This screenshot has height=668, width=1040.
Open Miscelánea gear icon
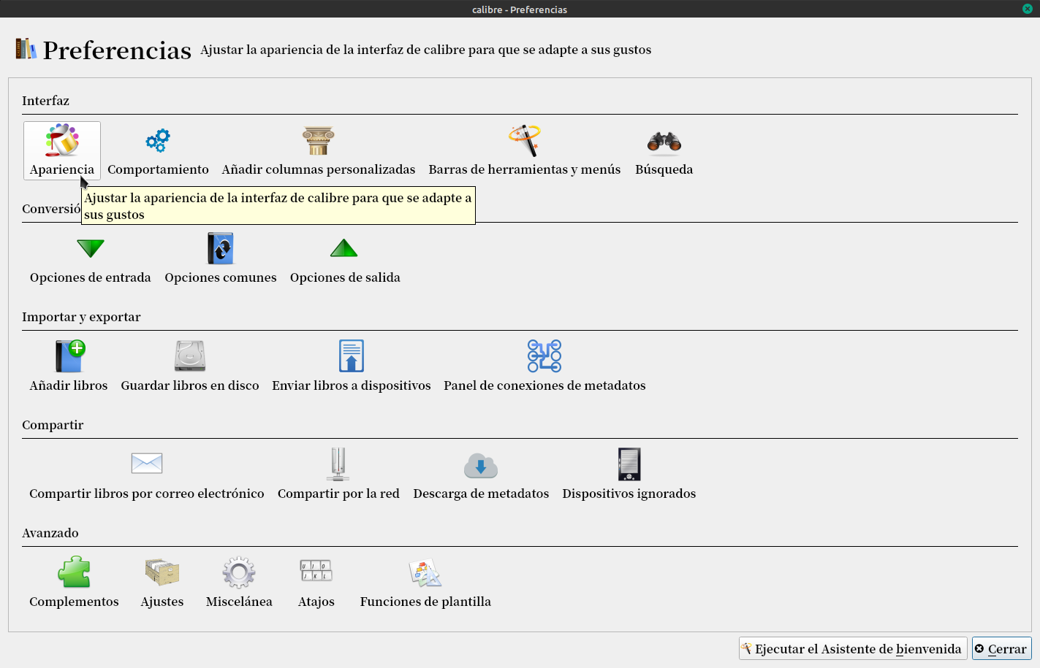(239, 572)
